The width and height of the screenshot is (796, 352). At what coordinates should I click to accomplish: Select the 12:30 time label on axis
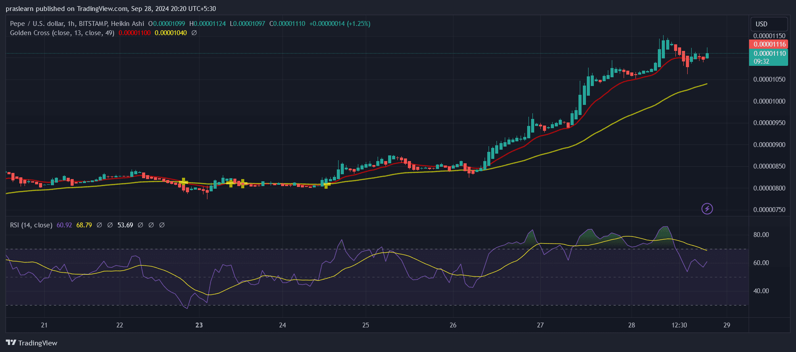(x=679, y=325)
